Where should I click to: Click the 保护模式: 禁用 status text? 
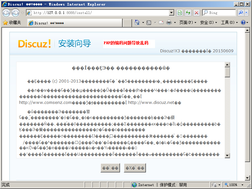pos(173,185)
